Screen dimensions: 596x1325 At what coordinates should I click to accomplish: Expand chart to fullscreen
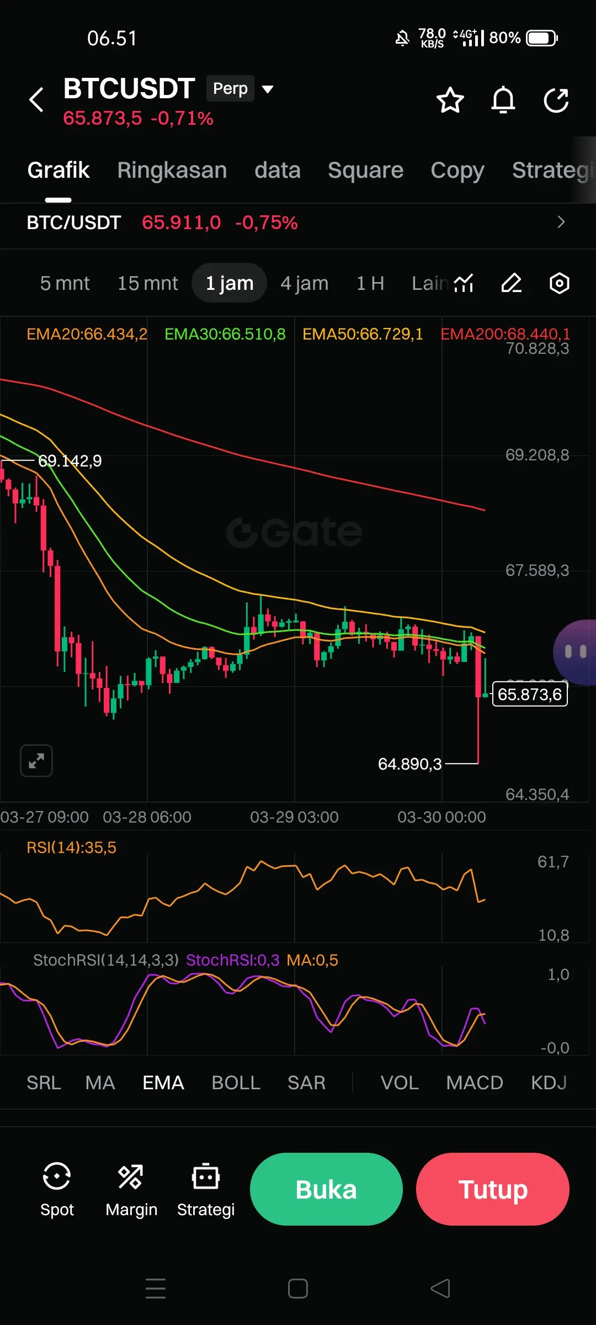[x=36, y=761]
